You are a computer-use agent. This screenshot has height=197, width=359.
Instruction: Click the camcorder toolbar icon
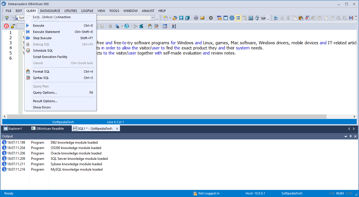click(x=263, y=18)
